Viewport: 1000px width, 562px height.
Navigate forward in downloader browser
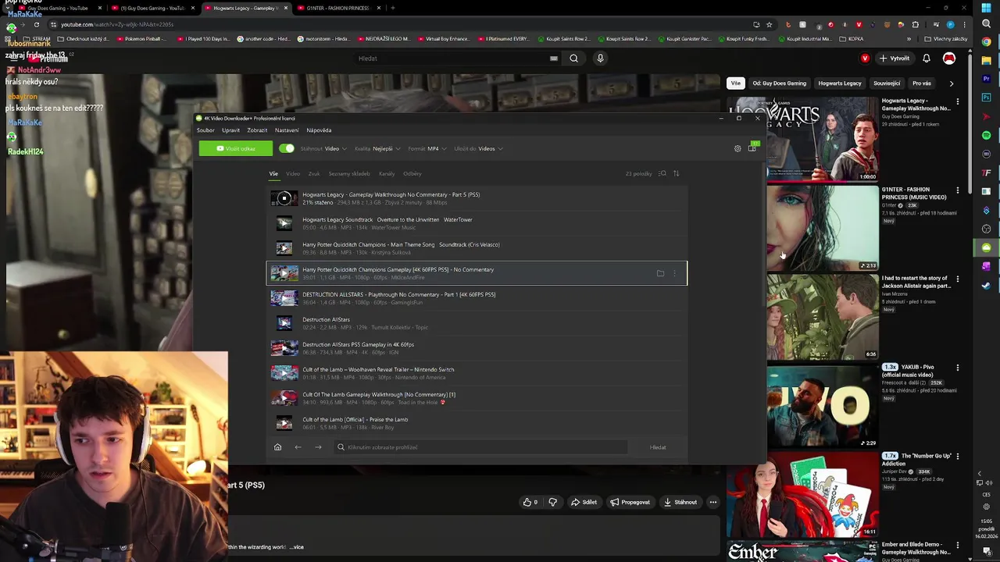click(x=318, y=447)
